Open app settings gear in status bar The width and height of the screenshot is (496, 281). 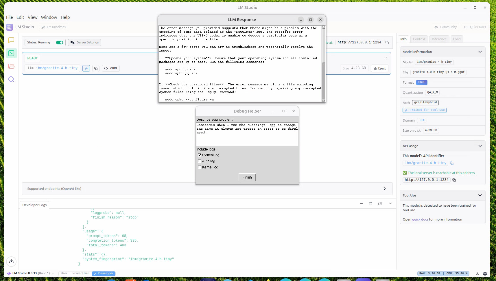[x=485, y=273]
